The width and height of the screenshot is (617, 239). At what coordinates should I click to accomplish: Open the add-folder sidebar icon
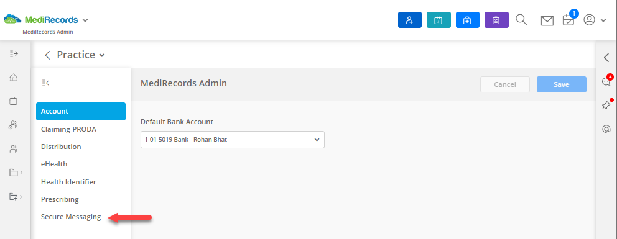click(14, 196)
